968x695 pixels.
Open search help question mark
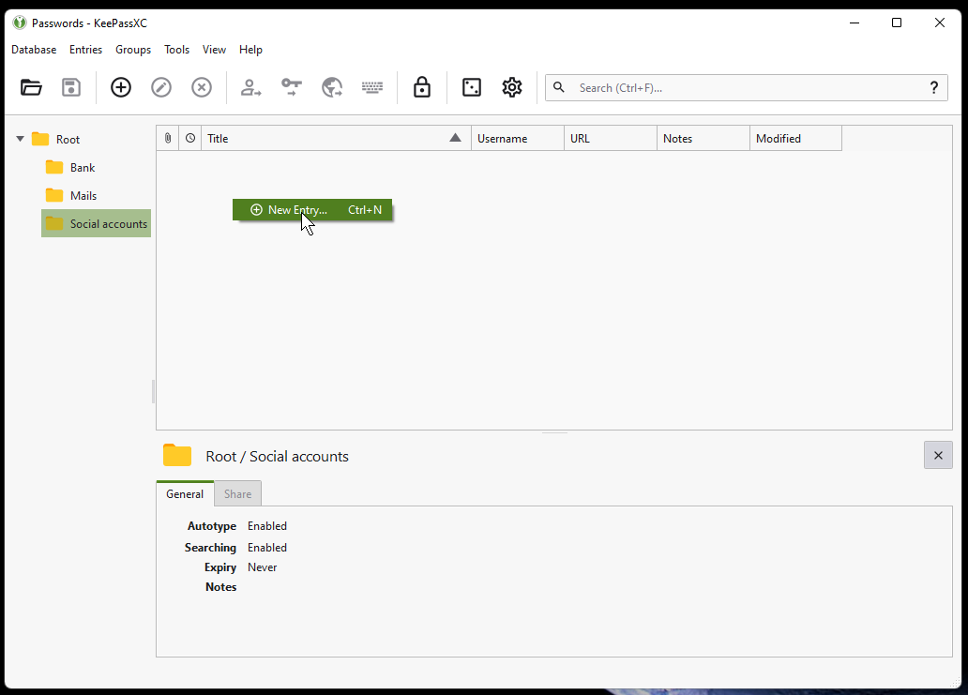point(934,87)
